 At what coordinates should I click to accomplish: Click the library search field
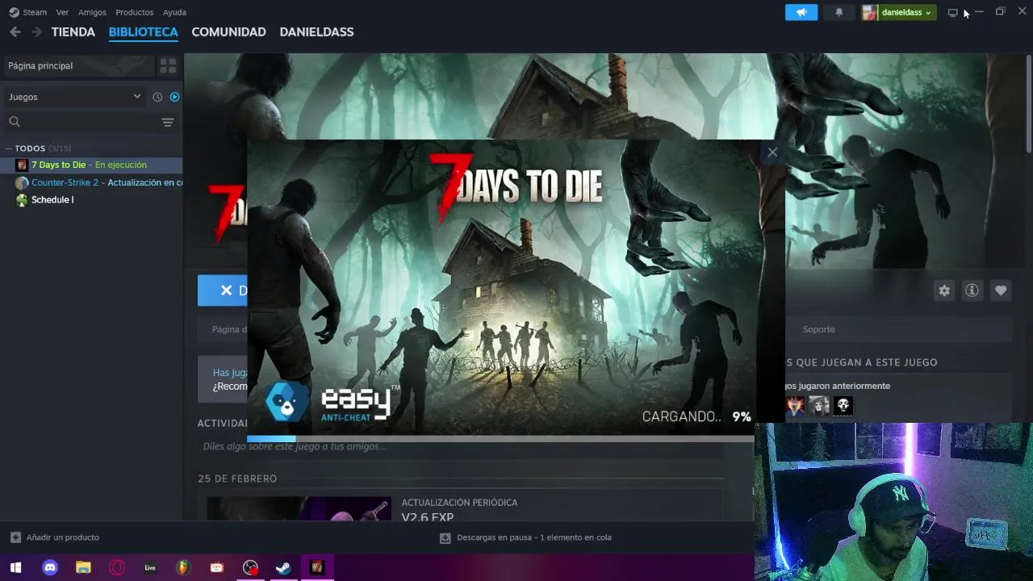pyautogui.click(x=81, y=122)
